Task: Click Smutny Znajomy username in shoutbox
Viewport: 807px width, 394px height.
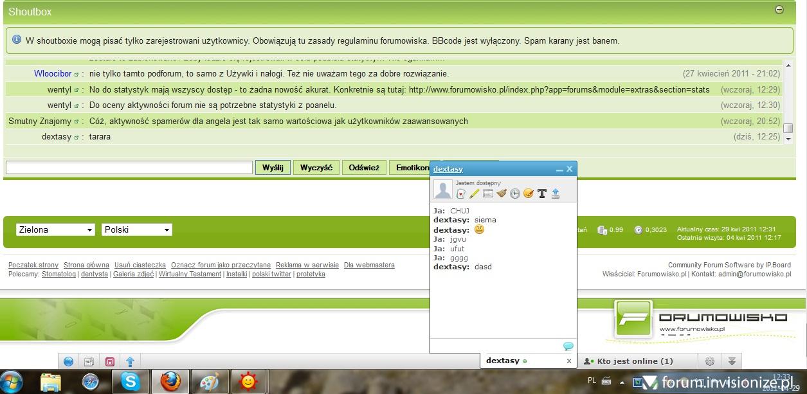Action: click(x=40, y=121)
